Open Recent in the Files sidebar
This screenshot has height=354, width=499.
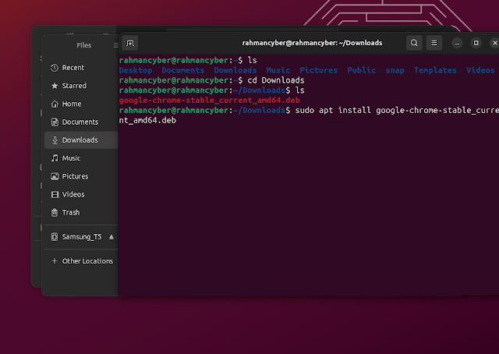point(81,68)
